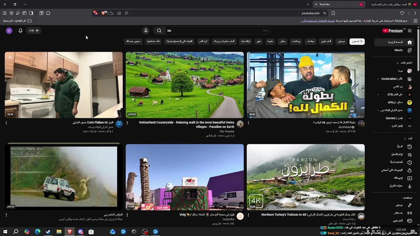This screenshot has height=236, width=420.
Task: Open Windows Start menu
Action: (5, 232)
